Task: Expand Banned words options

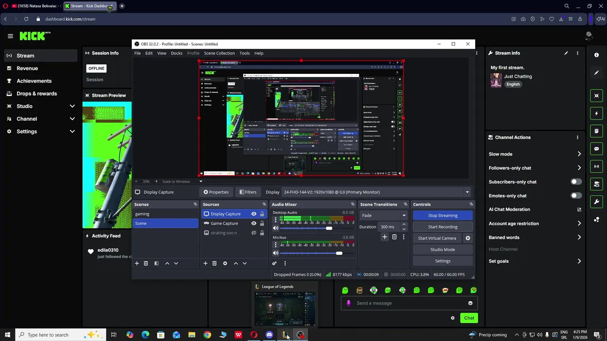Action: (x=579, y=237)
